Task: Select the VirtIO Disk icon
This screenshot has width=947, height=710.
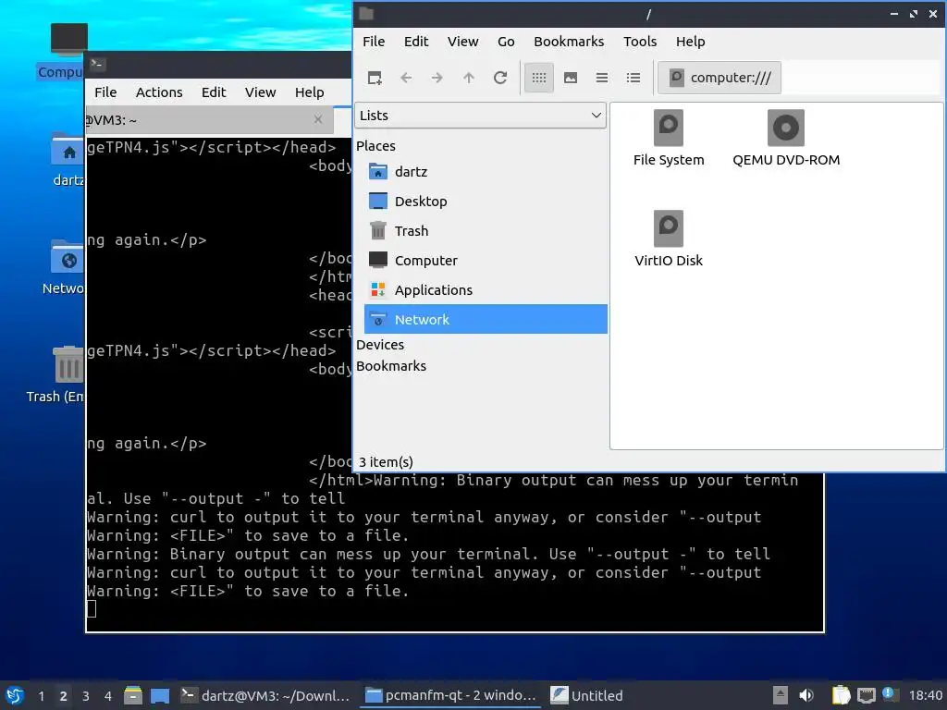Action: [669, 239]
